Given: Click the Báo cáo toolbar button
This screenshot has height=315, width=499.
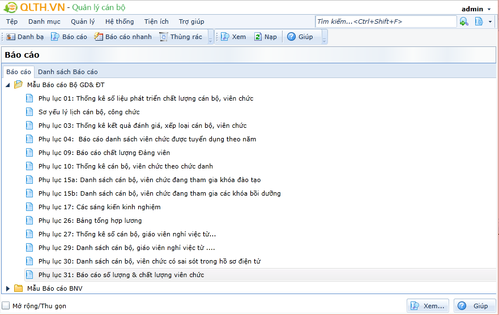Looking at the screenshot, I should [x=69, y=37].
